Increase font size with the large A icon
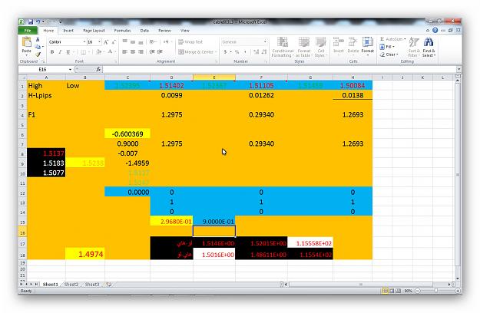 (106, 42)
